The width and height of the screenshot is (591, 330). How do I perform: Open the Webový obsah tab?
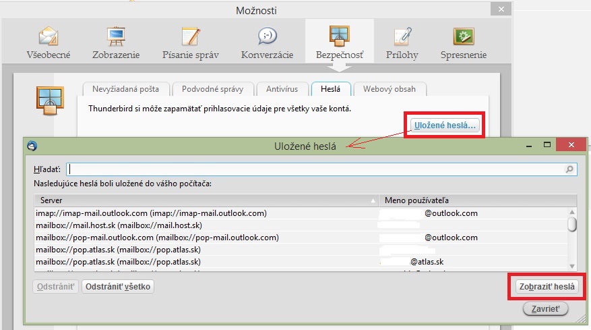(390, 89)
